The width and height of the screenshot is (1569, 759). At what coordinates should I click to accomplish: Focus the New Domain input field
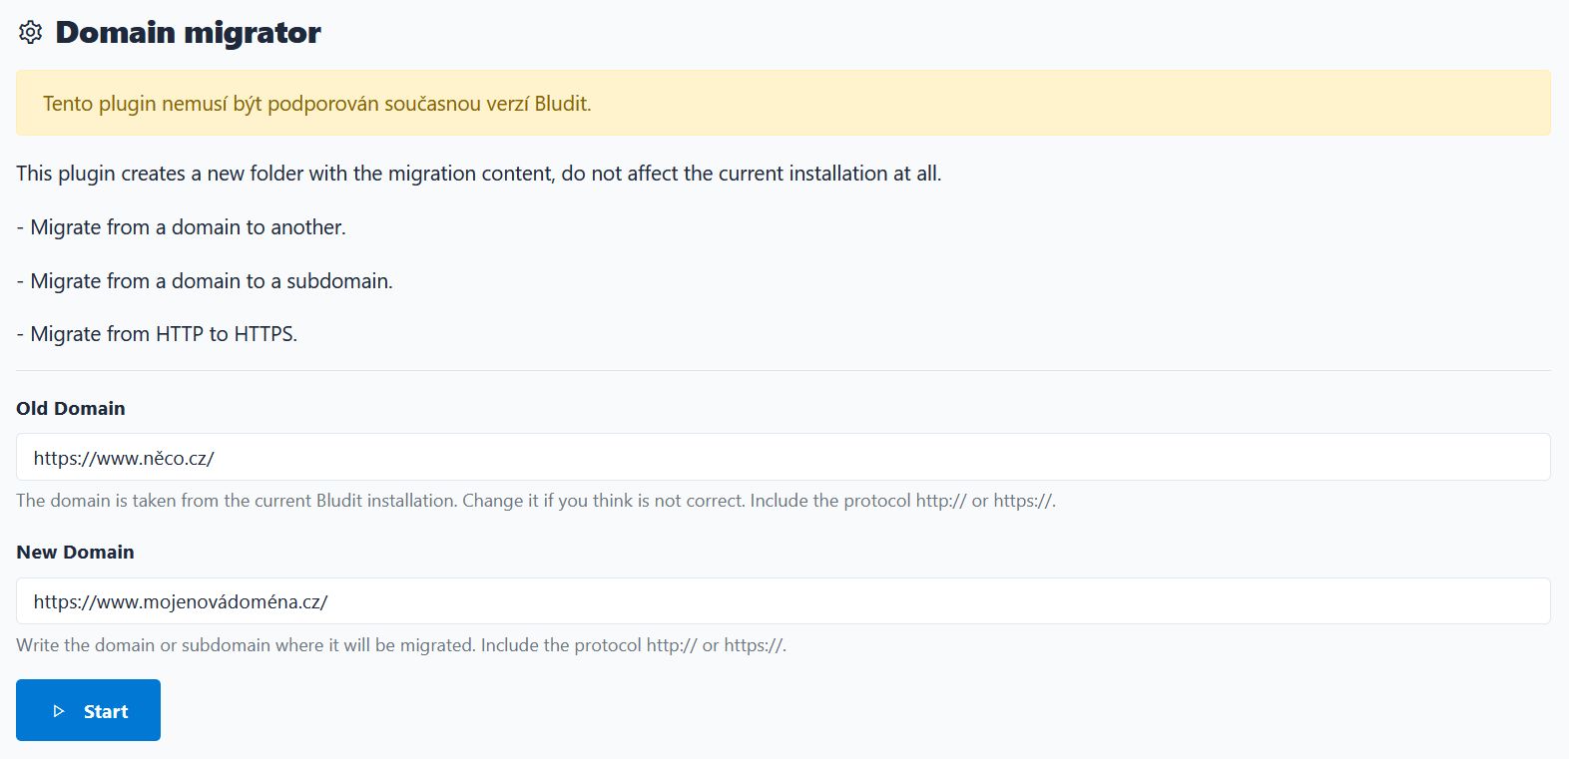[x=783, y=600]
